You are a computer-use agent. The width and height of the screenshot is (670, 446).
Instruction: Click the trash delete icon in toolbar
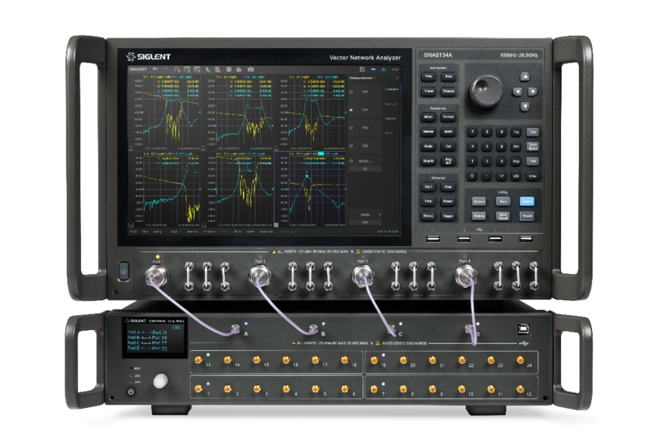(217, 69)
